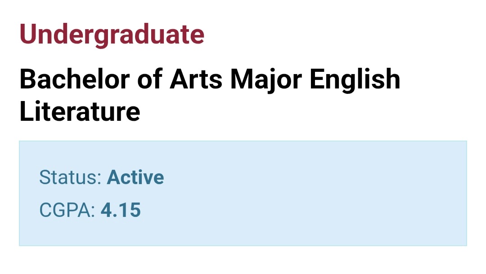
Task: Click the colon after the CGPA label
Action: click(x=93, y=212)
